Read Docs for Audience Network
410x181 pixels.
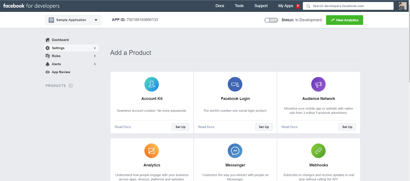[x=290, y=127]
